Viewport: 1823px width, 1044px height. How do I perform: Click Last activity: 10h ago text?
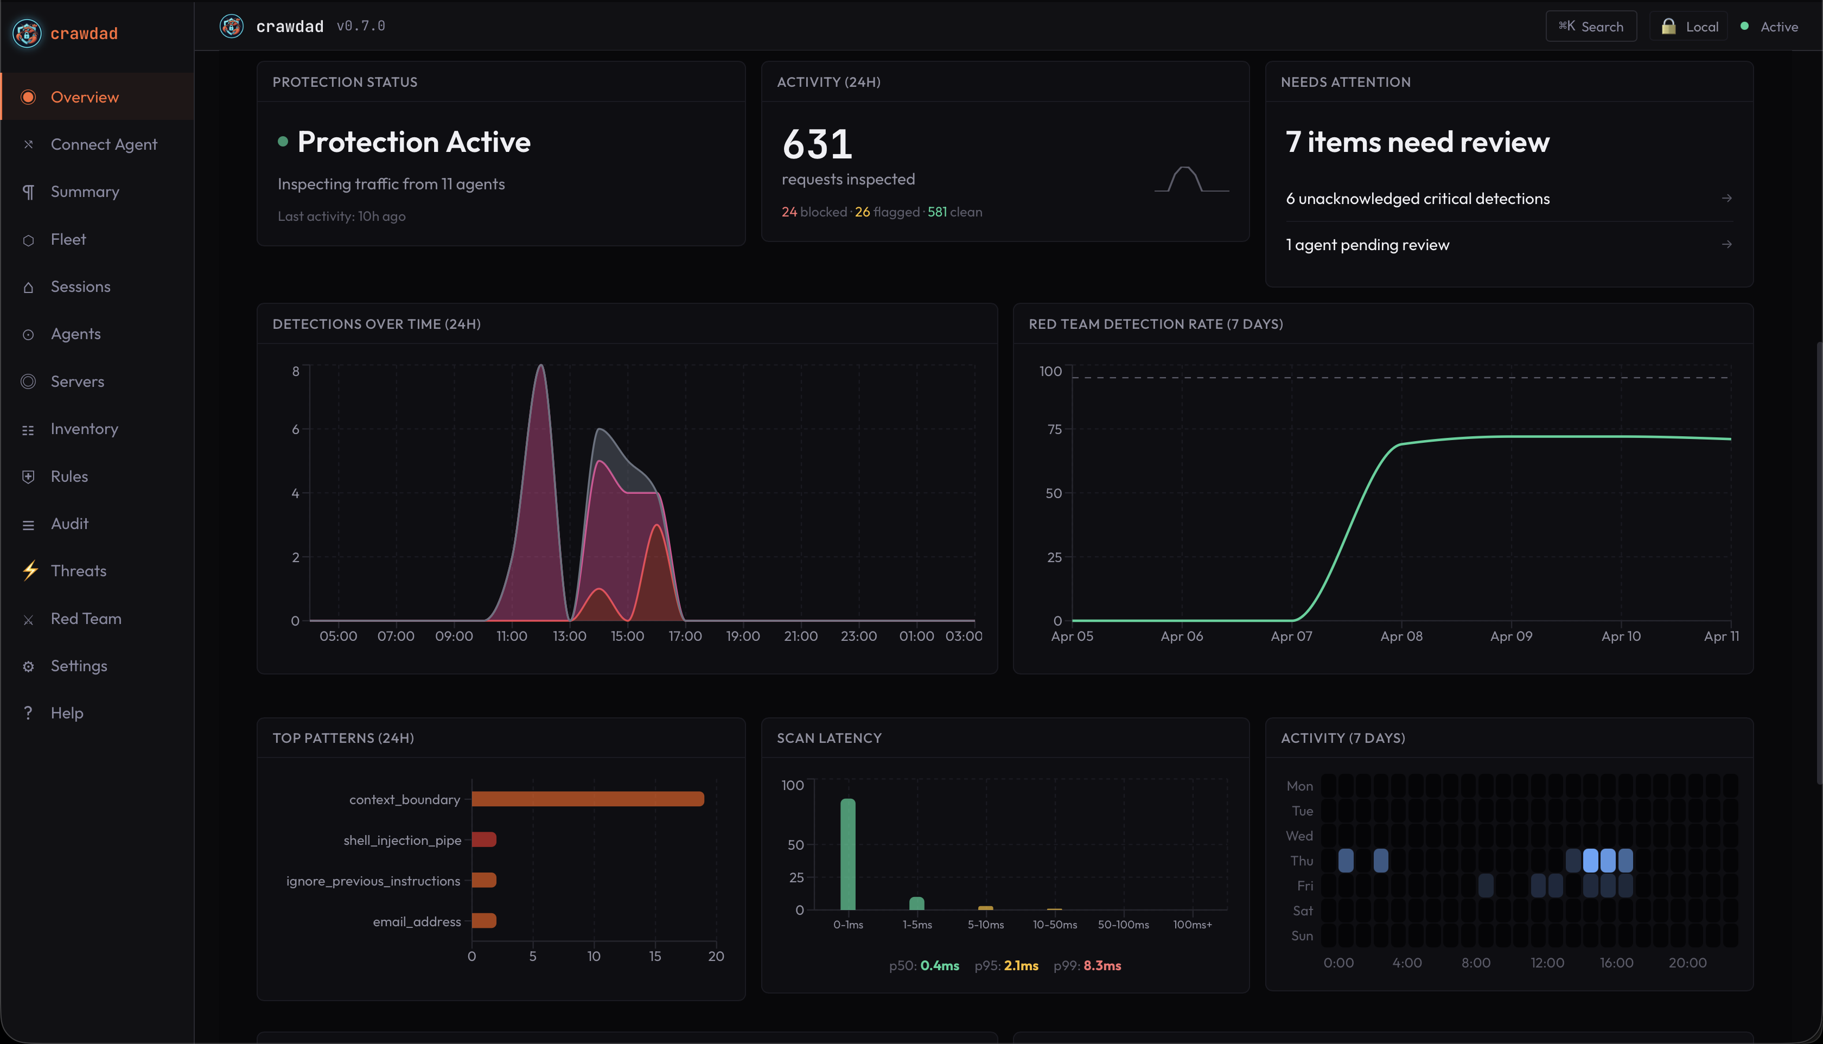(342, 217)
